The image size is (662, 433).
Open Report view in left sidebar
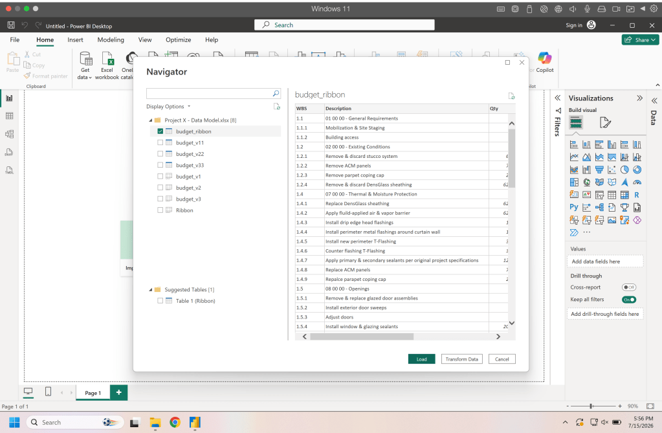pyautogui.click(x=9, y=98)
